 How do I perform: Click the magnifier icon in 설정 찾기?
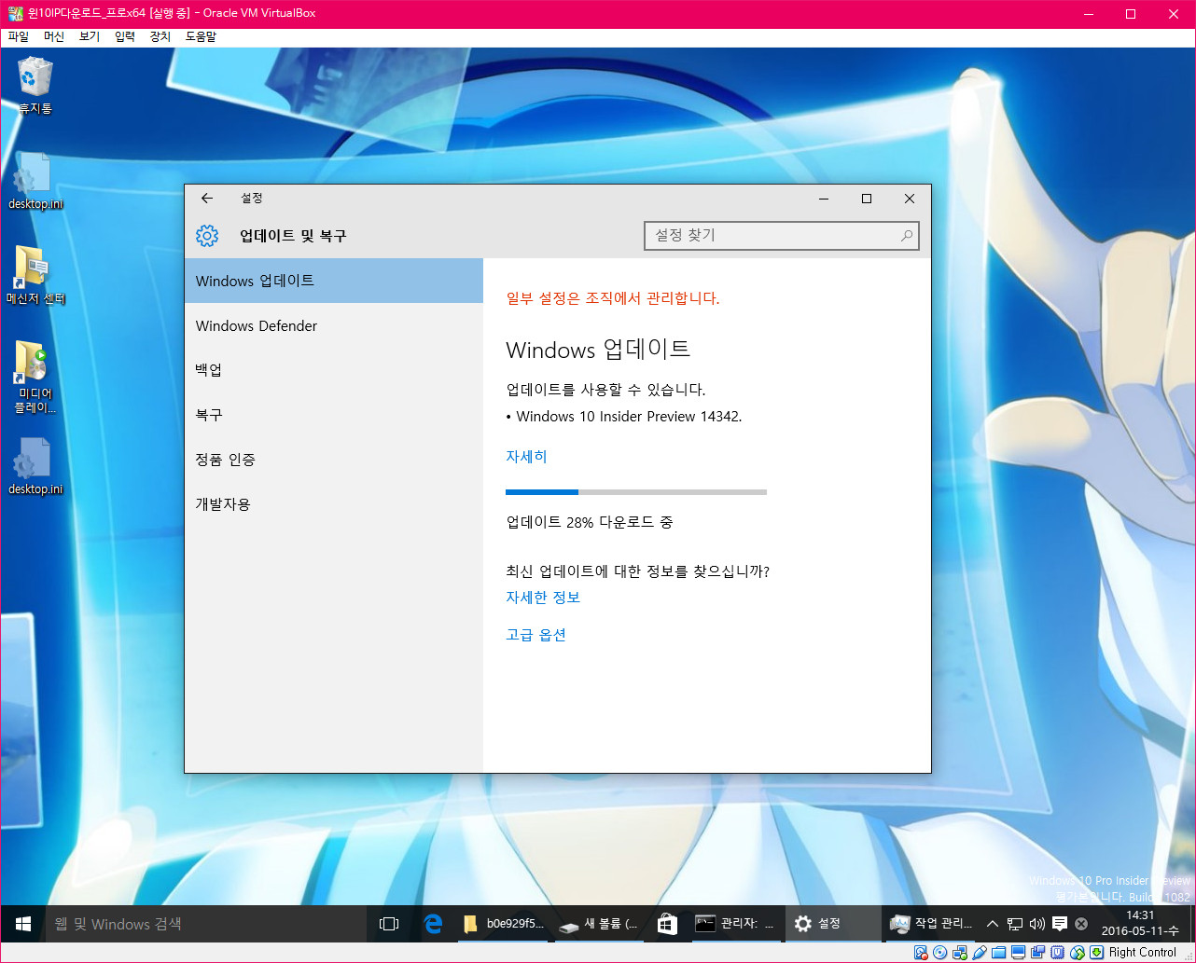(x=906, y=236)
